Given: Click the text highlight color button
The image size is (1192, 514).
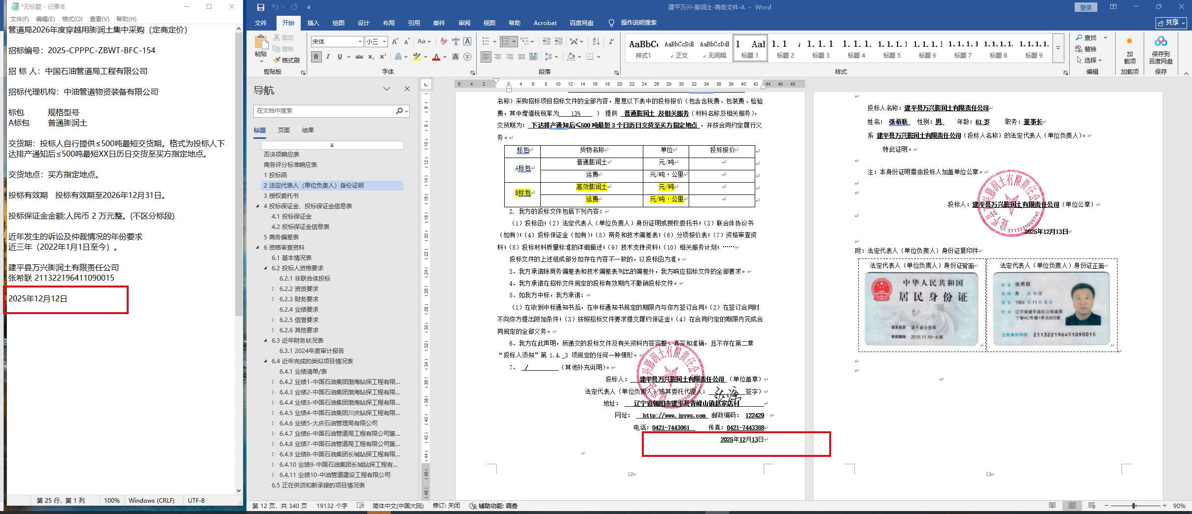Looking at the screenshot, I should pos(417,57).
